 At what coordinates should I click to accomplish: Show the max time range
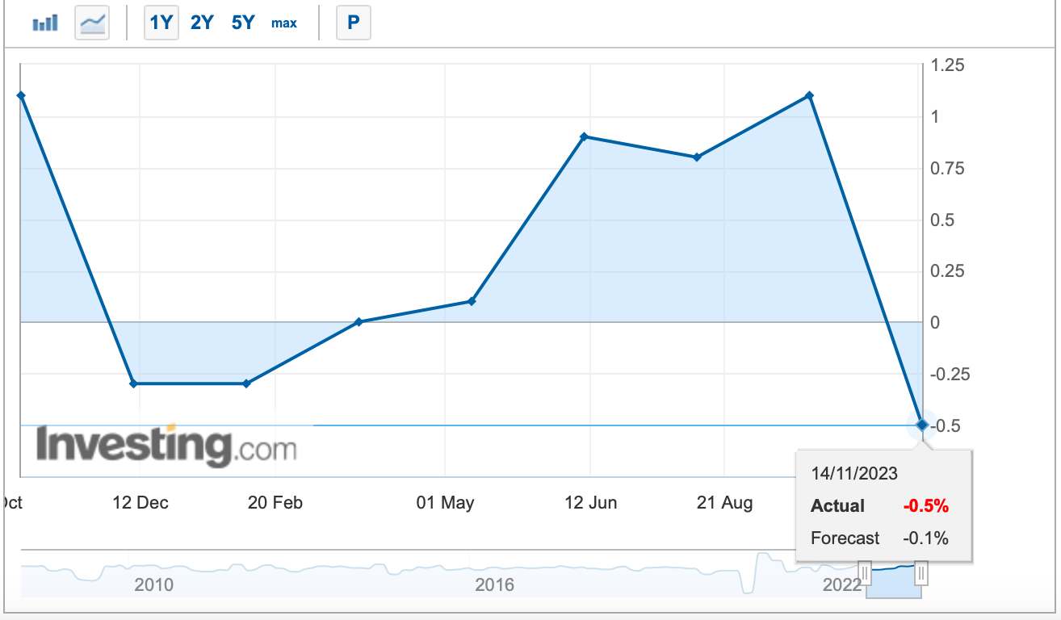(284, 23)
